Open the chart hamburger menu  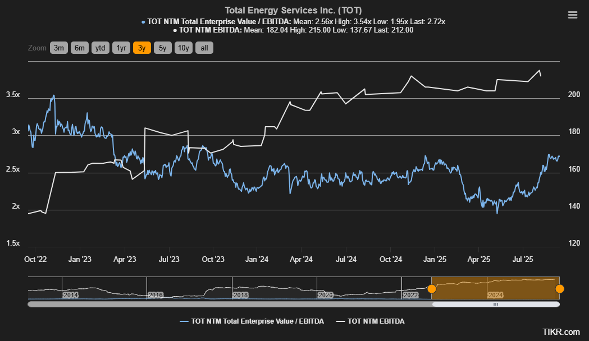point(573,15)
